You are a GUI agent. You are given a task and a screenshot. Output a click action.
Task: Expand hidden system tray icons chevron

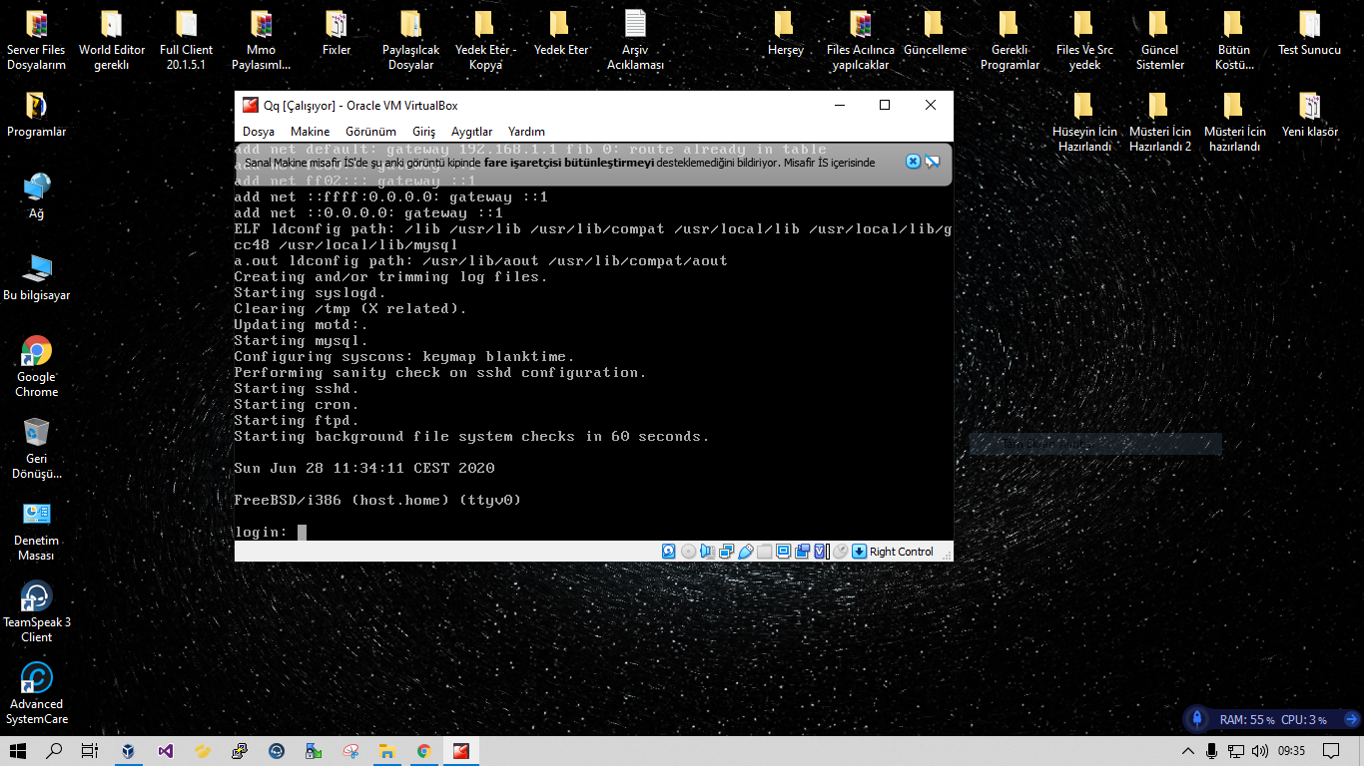coord(1188,751)
